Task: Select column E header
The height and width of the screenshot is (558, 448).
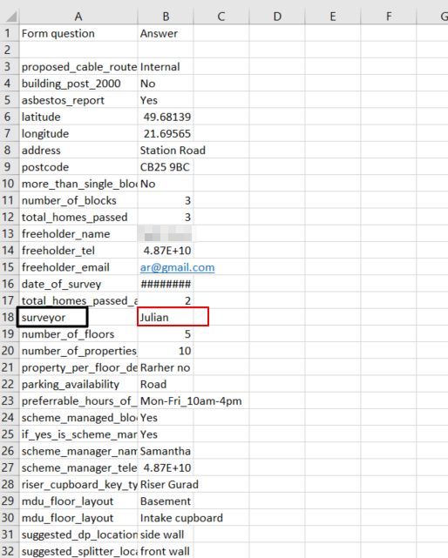Action: pyautogui.click(x=333, y=17)
